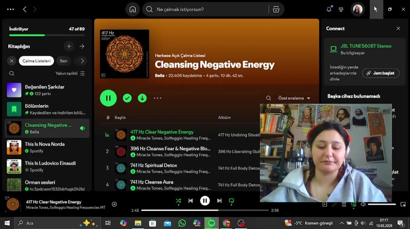Open Cleansing Negative playlist in library
Image resolution: width=410 pixels, height=229 pixels.
(47, 128)
